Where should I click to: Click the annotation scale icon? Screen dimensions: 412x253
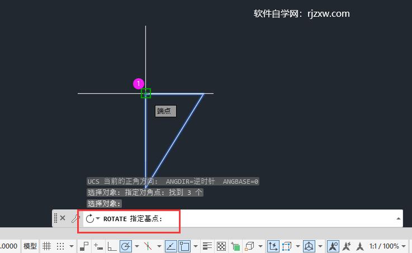359,246
